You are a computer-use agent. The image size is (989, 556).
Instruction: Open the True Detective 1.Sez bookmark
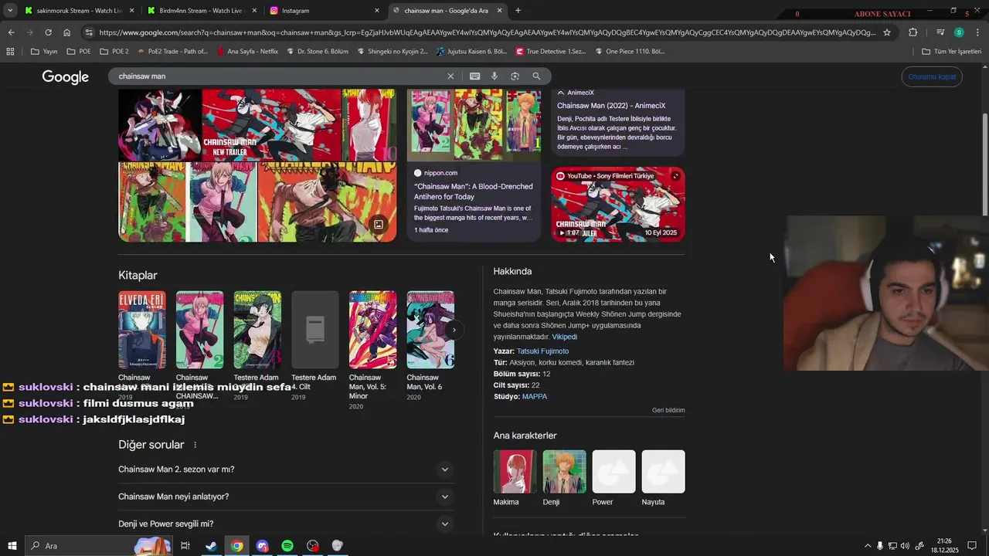[x=549, y=52]
